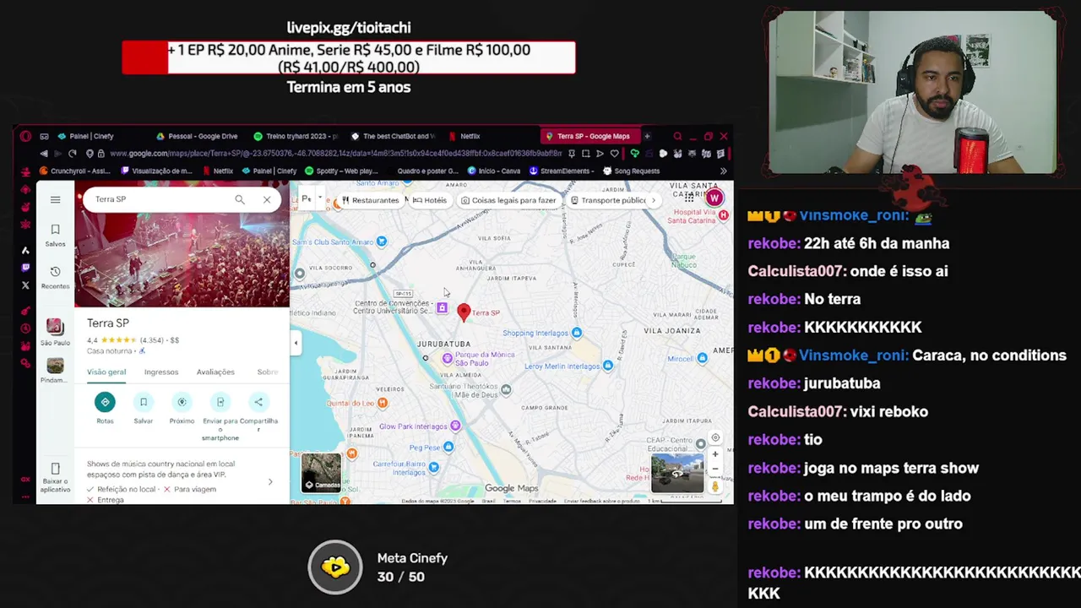This screenshot has width=1081, height=608.
Task: Open Recentes recent places
Action: tap(55, 277)
